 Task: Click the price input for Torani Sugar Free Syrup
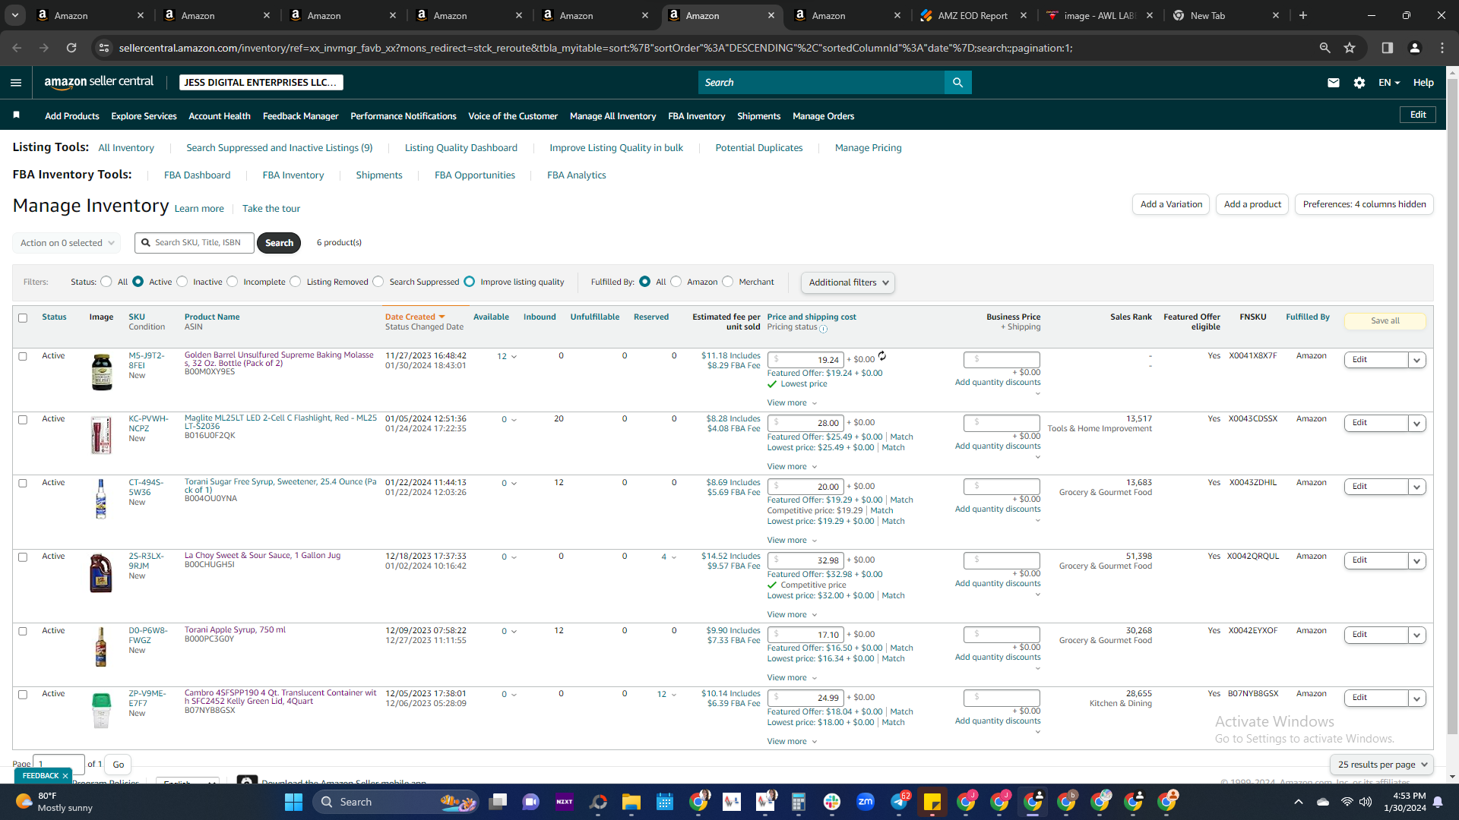(805, 487)
